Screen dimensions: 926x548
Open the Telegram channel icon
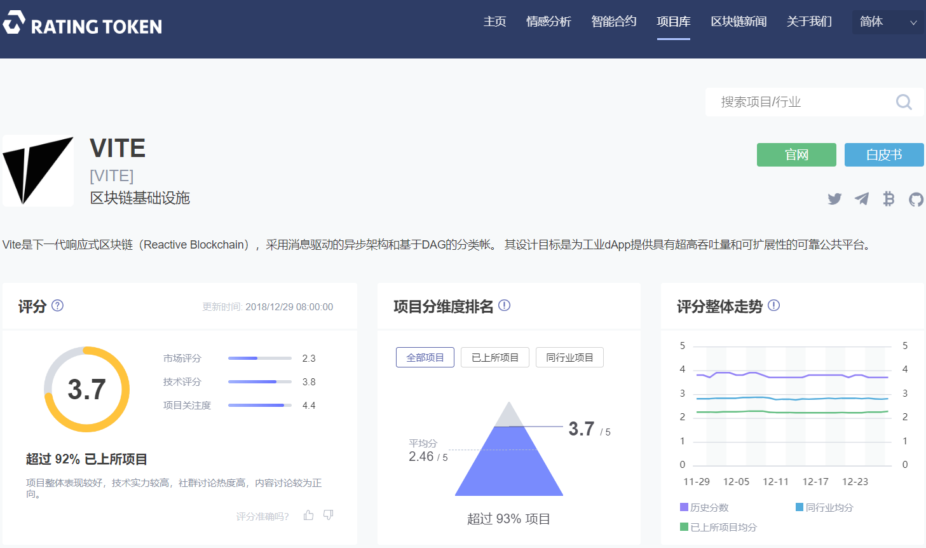pyautogui.click(x=862, y=199)
